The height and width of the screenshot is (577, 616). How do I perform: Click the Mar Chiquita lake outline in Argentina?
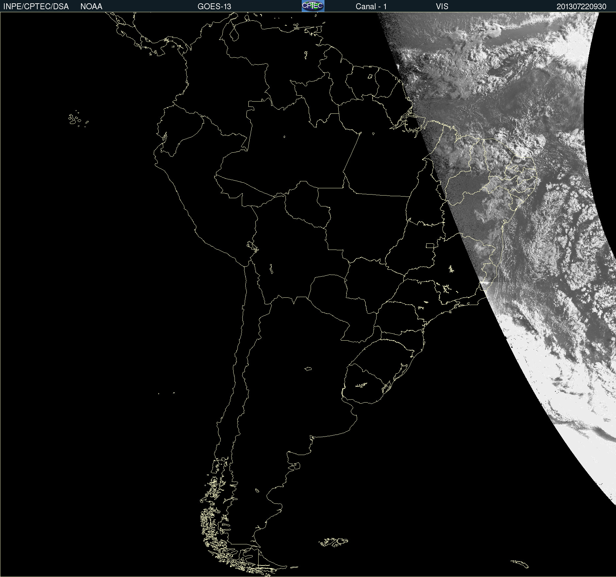(308, 369)
